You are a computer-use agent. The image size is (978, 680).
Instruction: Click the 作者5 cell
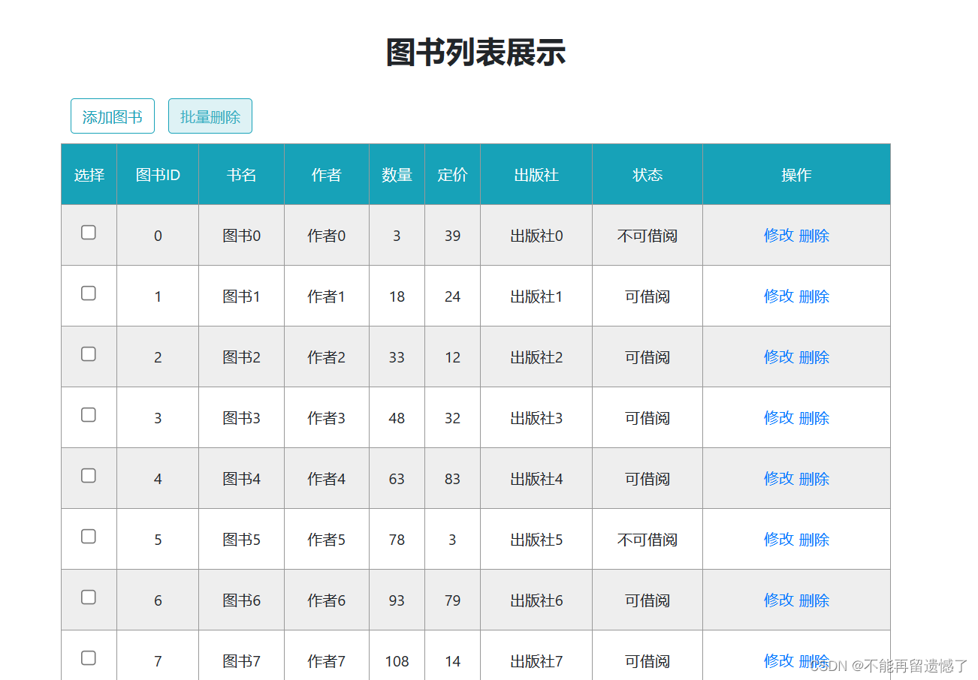tap(327, 540)
